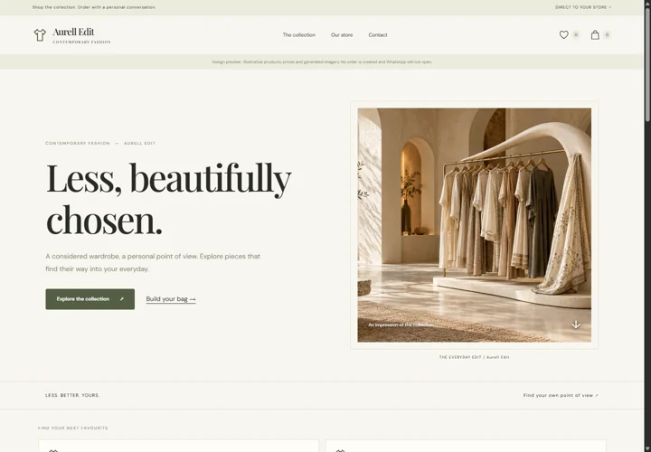
Task: Open Find your own point of view link
Action: pyautogui.click(x=561, y=395)
